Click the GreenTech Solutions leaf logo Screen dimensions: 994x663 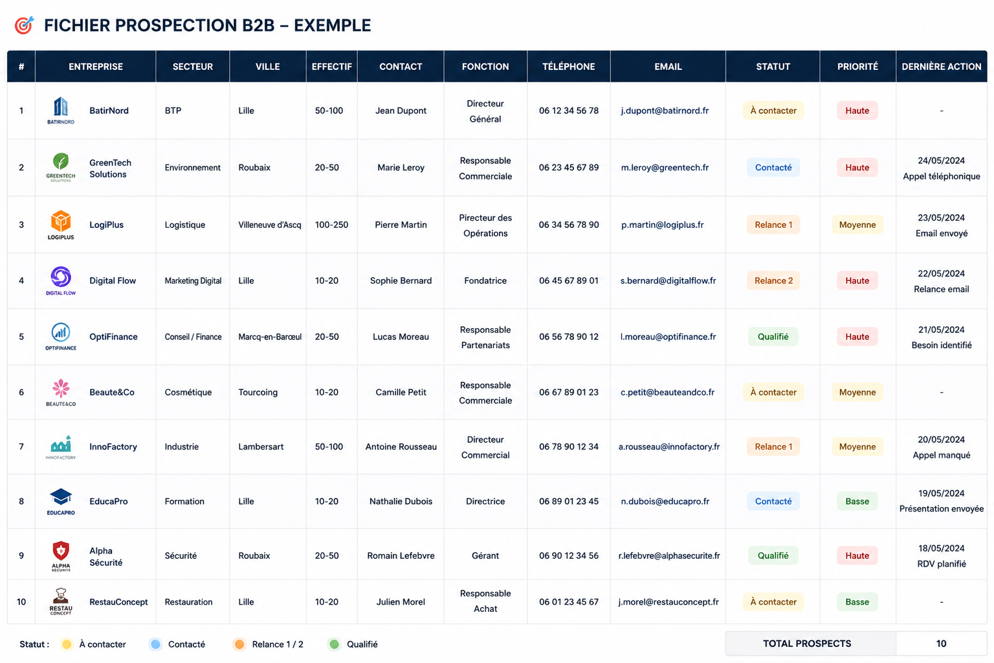coord(61,167)
